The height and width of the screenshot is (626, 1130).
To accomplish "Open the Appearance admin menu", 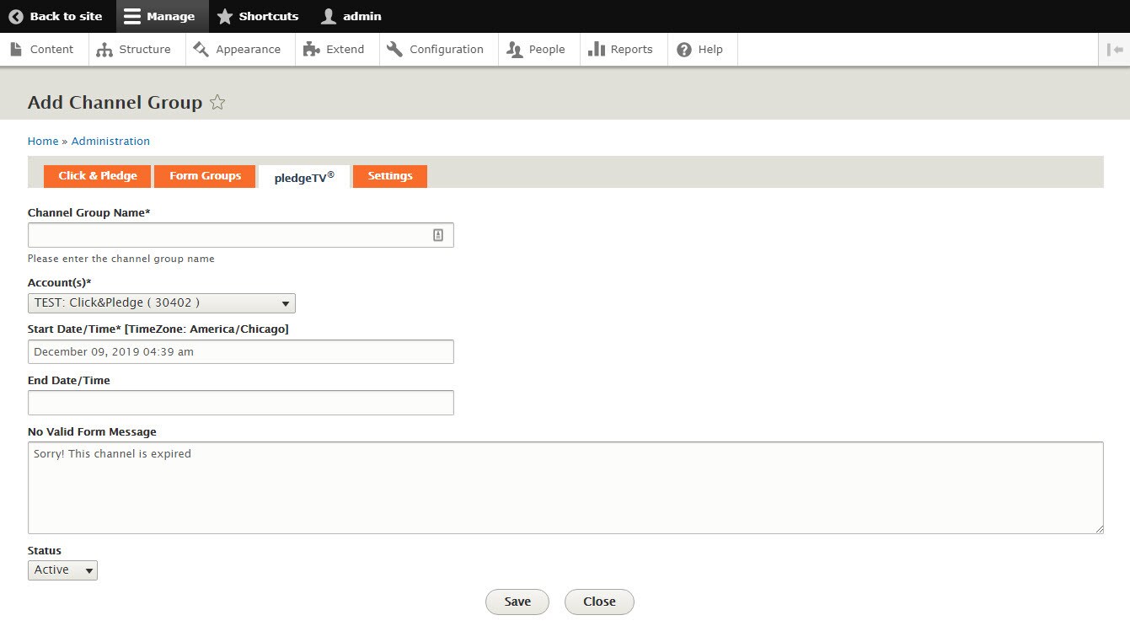I will (240, 50).
